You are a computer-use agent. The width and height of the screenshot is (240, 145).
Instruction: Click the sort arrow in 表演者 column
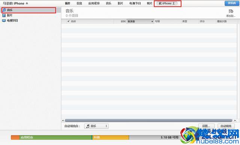(152, 22)
